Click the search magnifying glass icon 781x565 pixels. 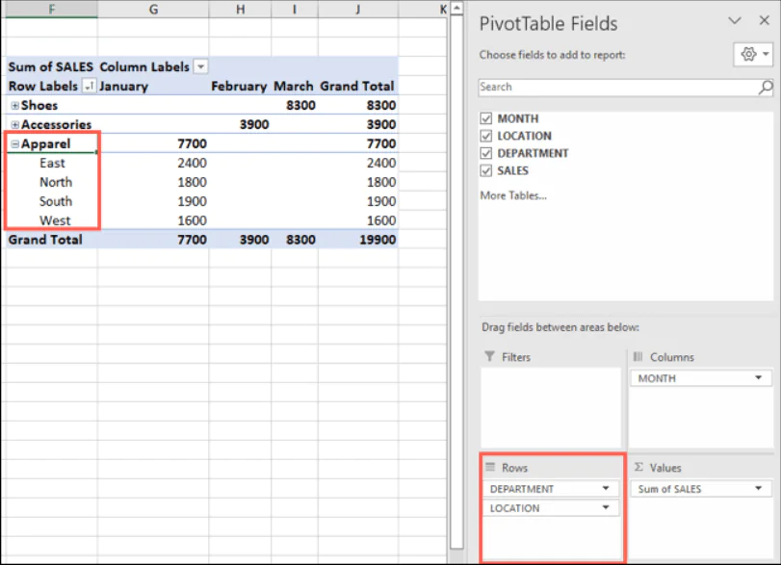pyautogui.click(x=765, y=87)
